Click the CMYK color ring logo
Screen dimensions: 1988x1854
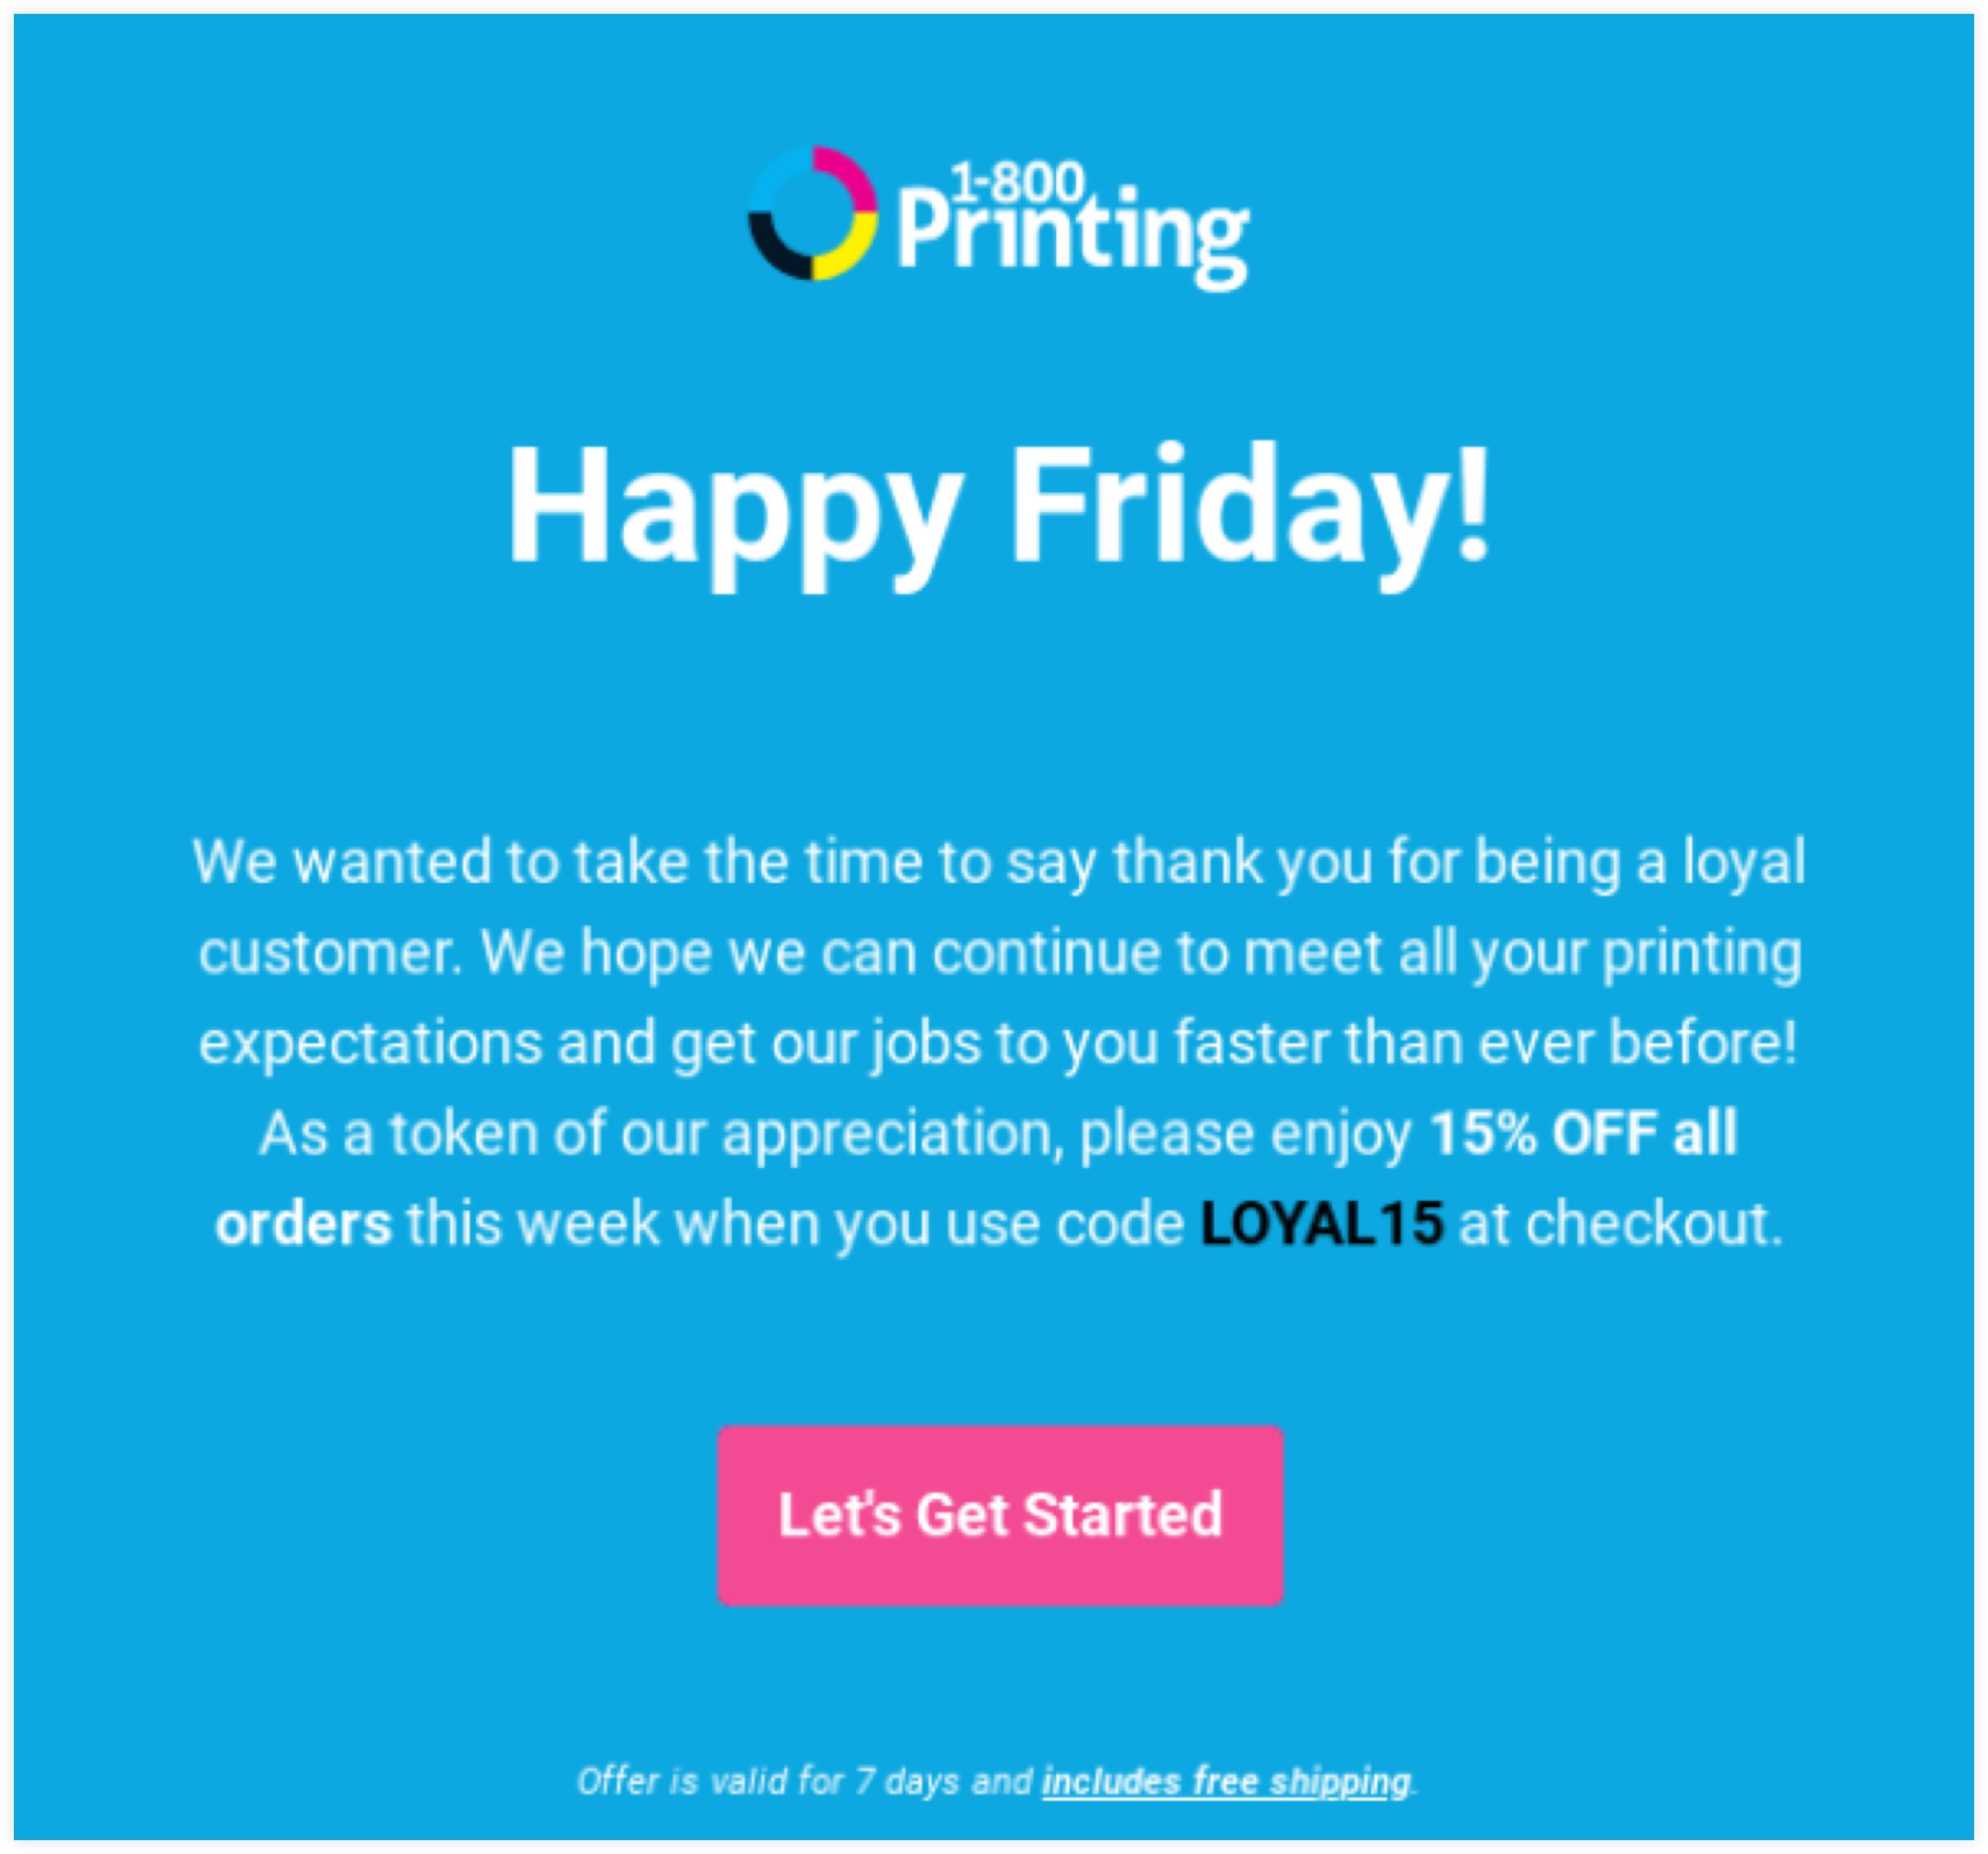[812, 213]
